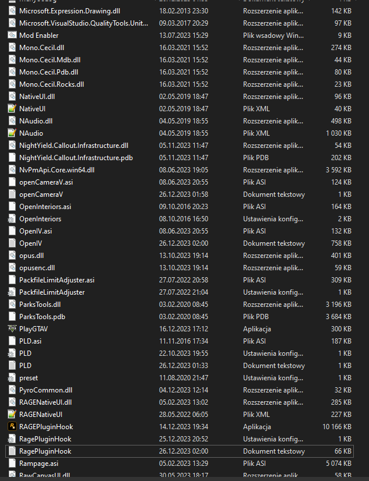Viewport: 369px width, 481px height.
Task: Click the Plik wsadowy Win... type cell
Action: (273, 36)
